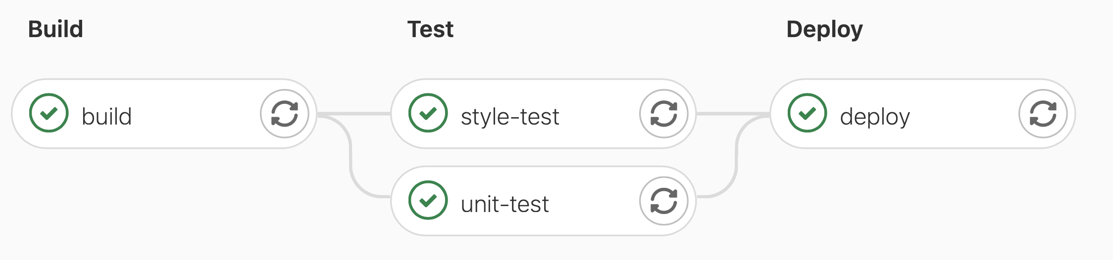
Task: Click the unit-test retry icon
Action: coord(663,201)
